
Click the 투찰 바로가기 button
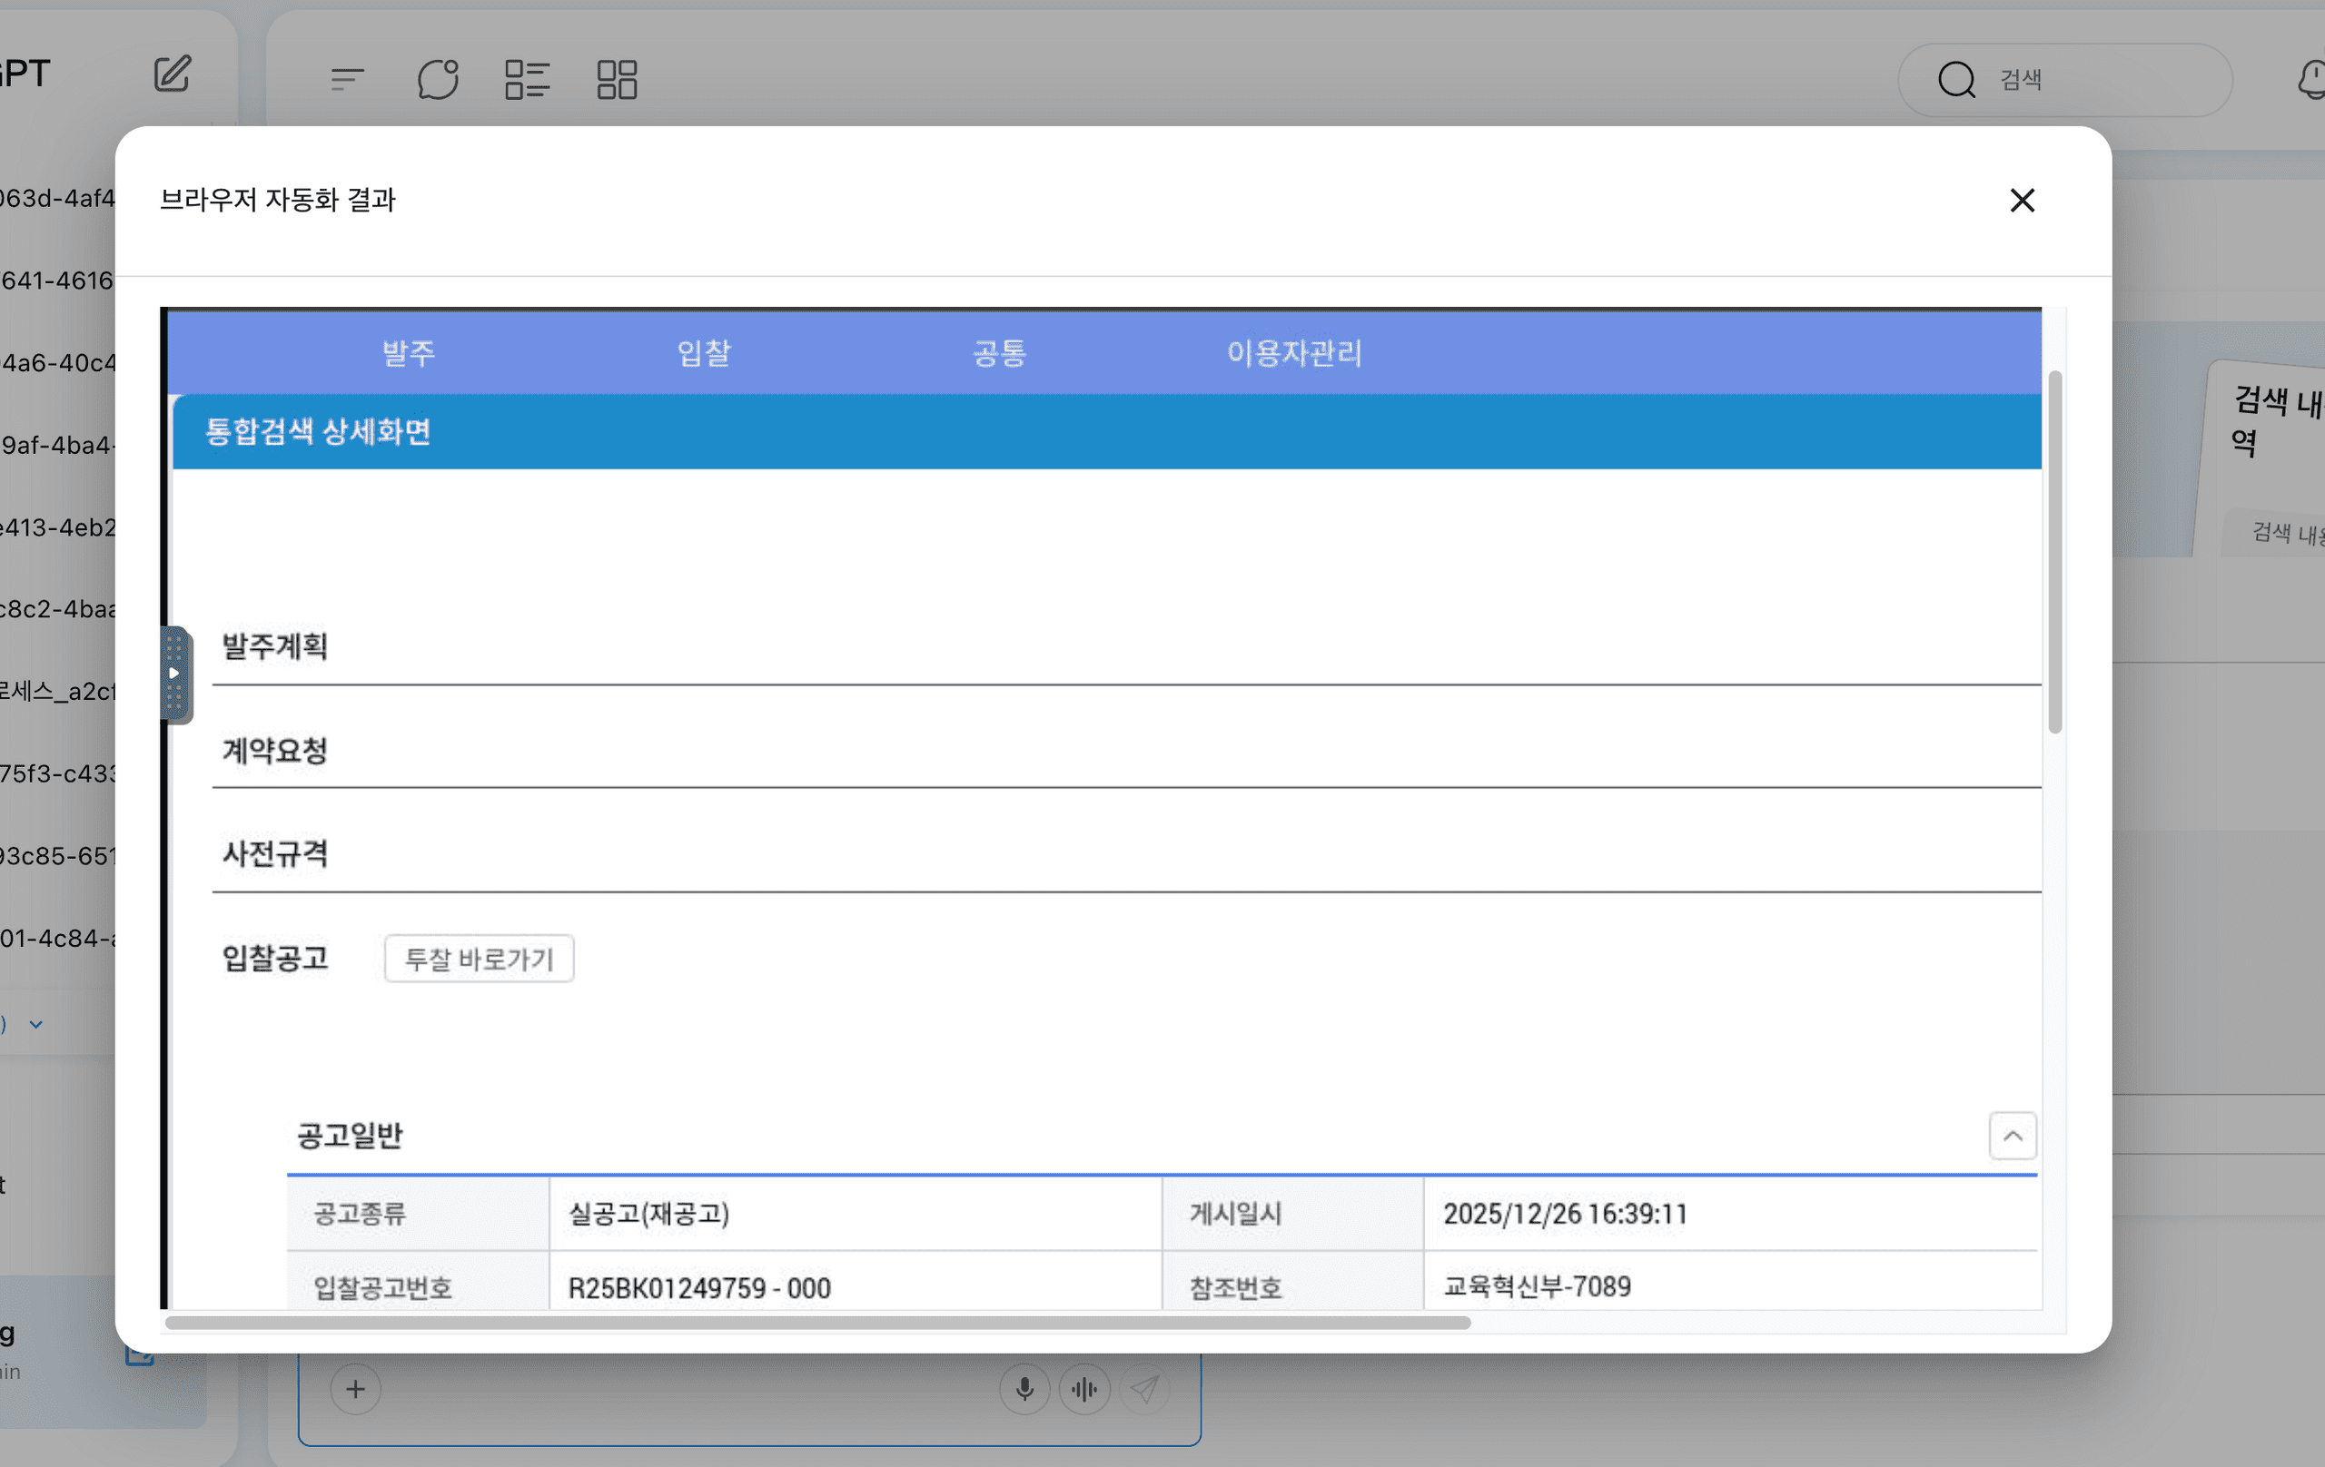coord(479,959)
